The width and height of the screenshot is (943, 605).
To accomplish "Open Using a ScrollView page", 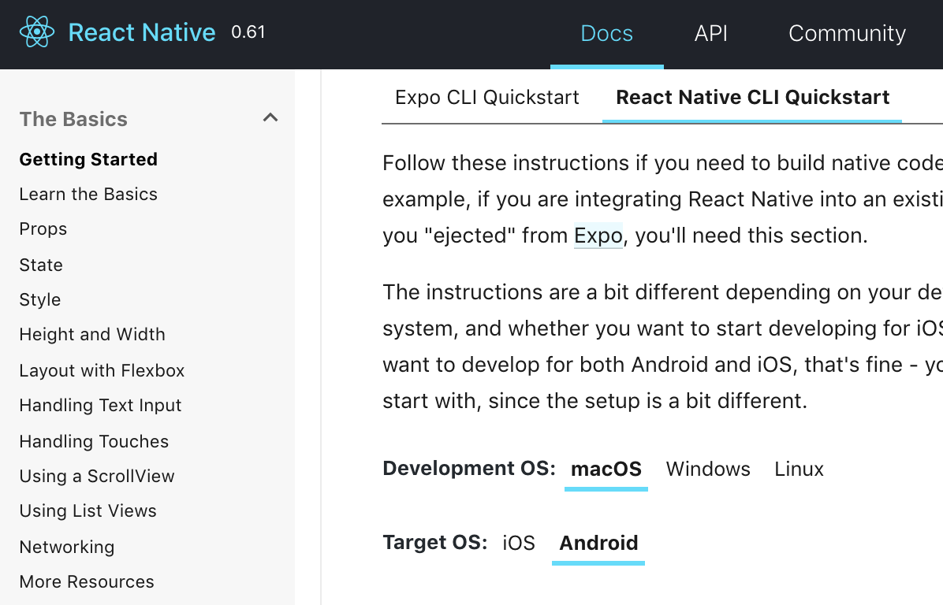I will click(x=97, y=476).
